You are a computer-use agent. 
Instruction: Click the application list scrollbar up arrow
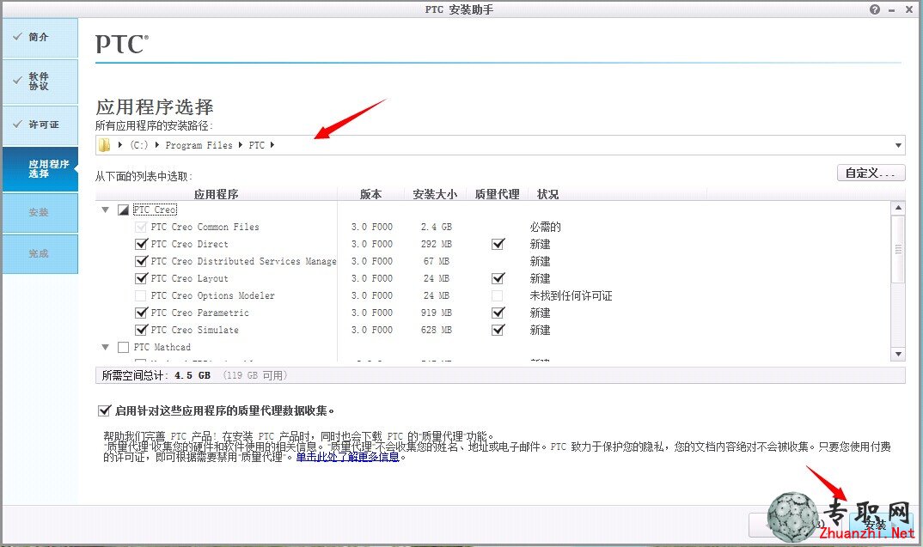898,208
